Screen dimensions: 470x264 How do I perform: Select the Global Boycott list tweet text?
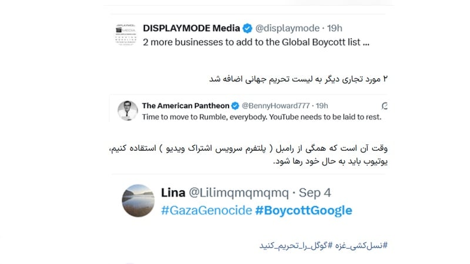coord(258,43)
